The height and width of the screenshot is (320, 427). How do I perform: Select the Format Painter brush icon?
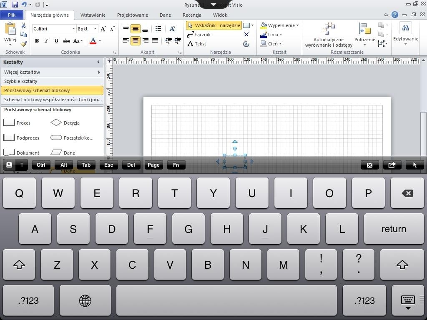coord(24,43)
